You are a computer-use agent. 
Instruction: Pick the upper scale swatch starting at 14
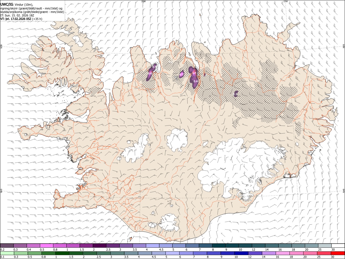tap(272, 246)
